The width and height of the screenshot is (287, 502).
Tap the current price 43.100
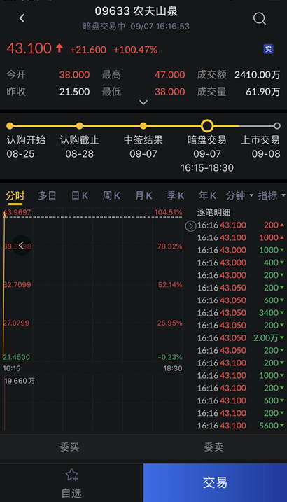click(29, 49)
